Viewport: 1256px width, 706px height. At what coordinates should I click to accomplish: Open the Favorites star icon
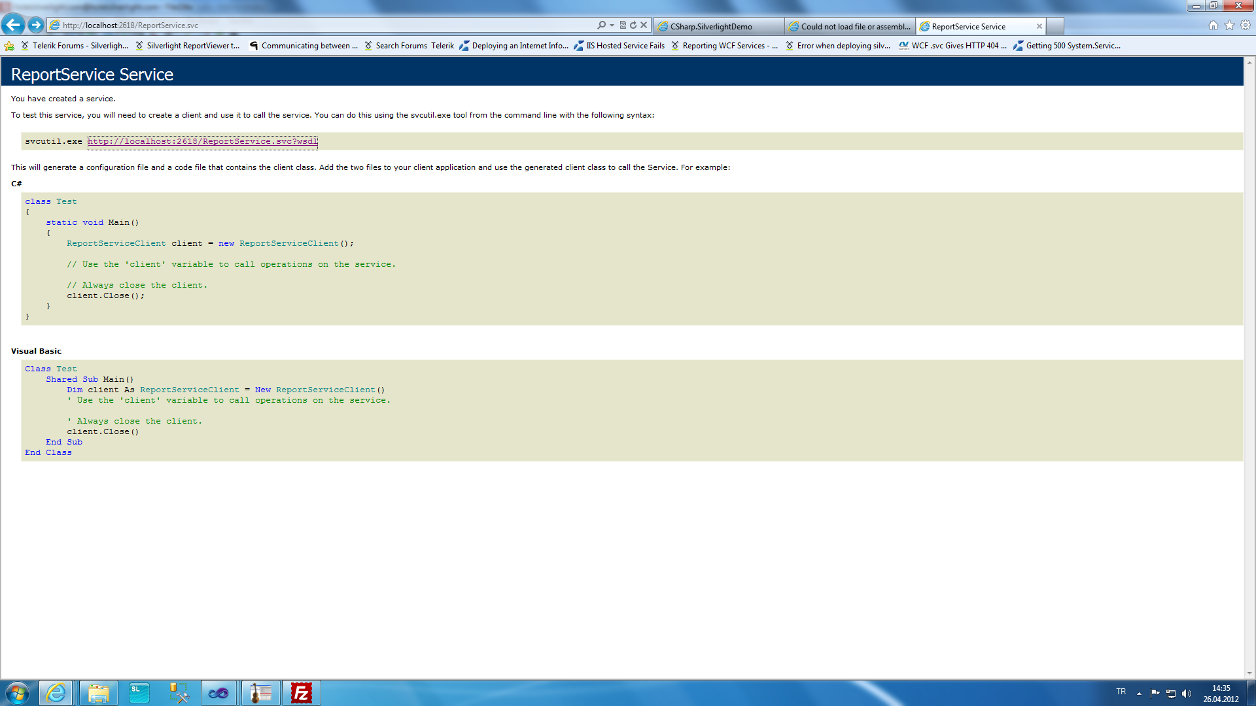(1229, 25)
